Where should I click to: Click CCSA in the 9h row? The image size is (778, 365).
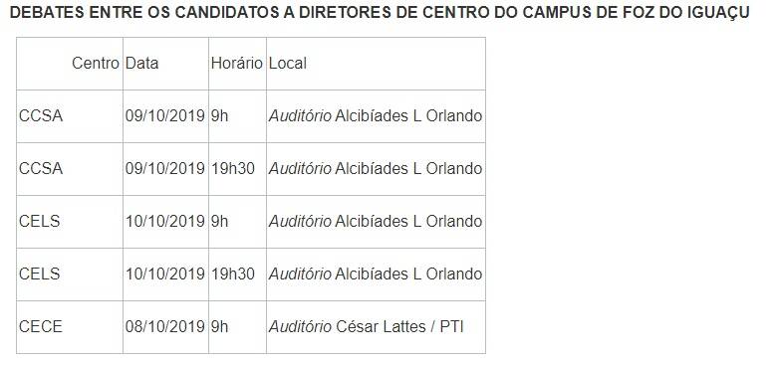[41, 116]
